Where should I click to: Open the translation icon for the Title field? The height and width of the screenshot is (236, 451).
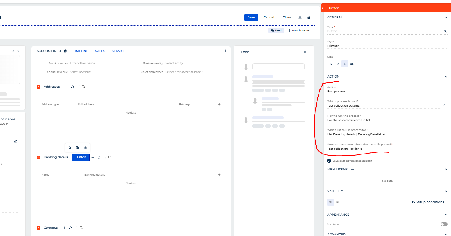pyautogui.click(x=445, y=31)
